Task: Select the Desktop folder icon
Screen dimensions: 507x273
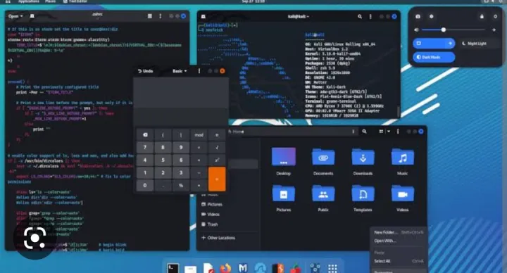Action: click(x=284, y=157)
